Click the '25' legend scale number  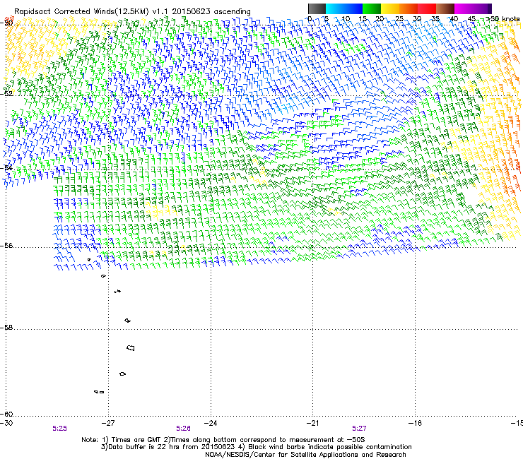click(399, 18)
